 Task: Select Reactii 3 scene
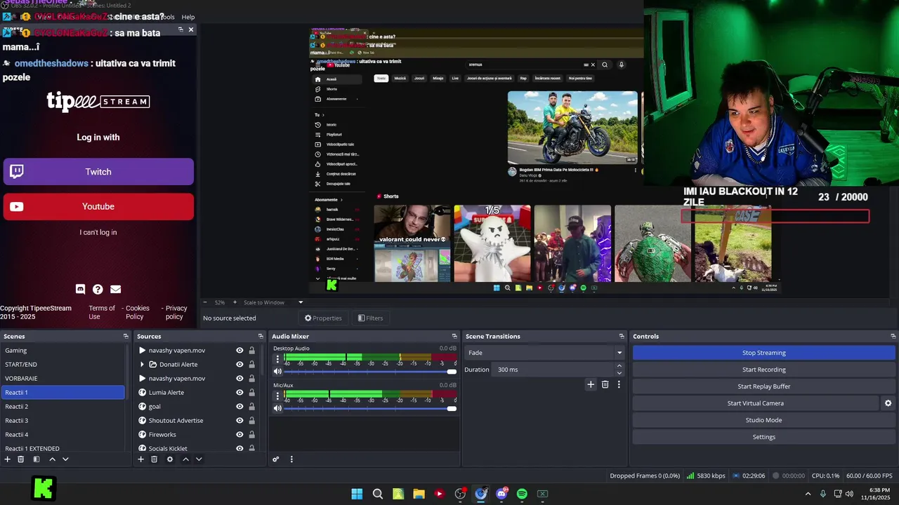(63, 421)
